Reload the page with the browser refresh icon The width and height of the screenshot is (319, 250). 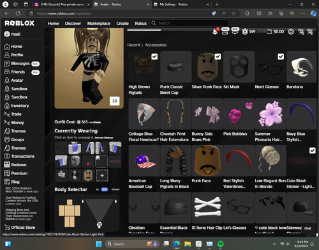tap(18, 13)
